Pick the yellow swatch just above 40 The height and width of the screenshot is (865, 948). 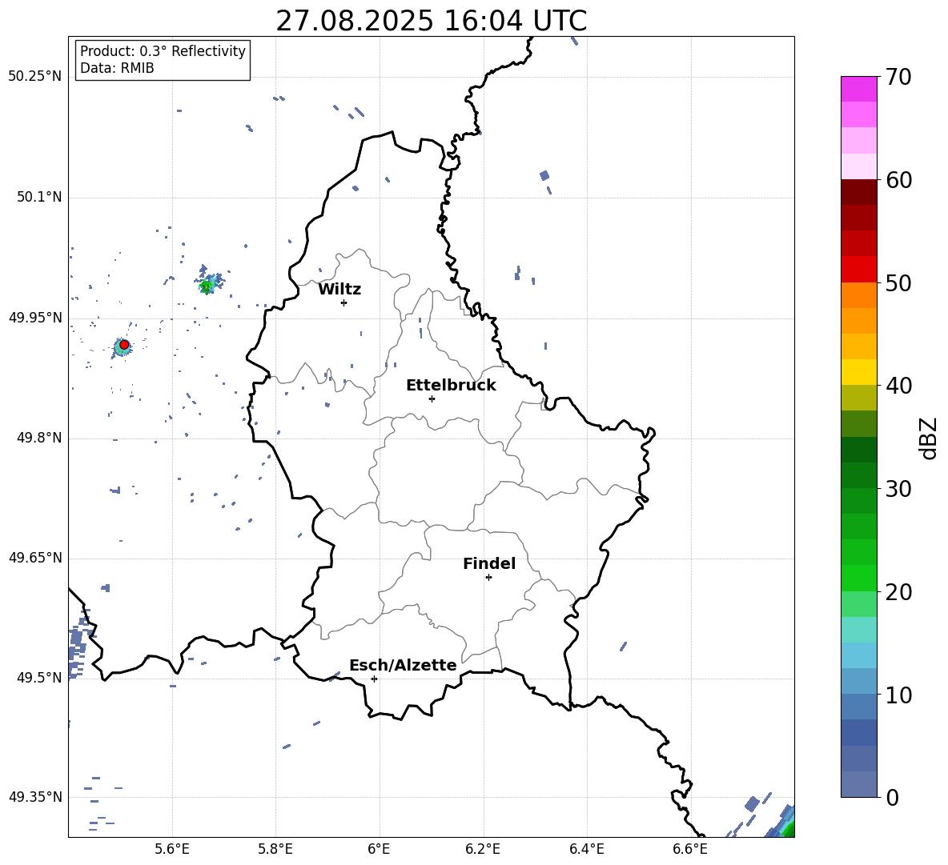(859, 372)
